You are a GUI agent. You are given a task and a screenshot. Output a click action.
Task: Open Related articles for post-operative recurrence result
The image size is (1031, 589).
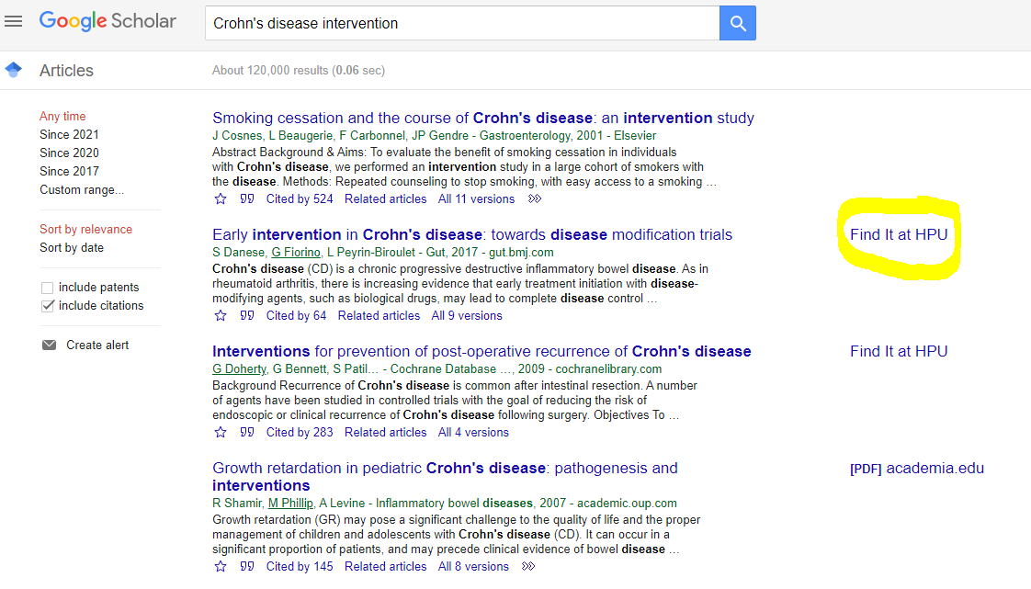point(385,432)
